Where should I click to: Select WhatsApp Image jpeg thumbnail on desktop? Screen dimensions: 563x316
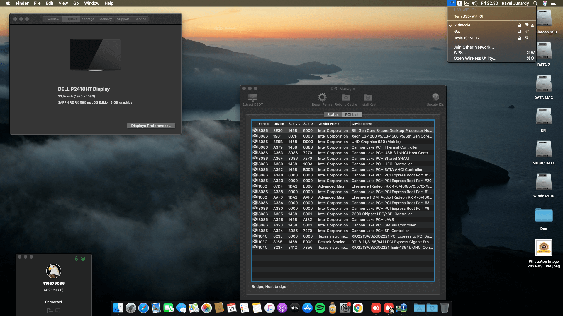point(544,248)
